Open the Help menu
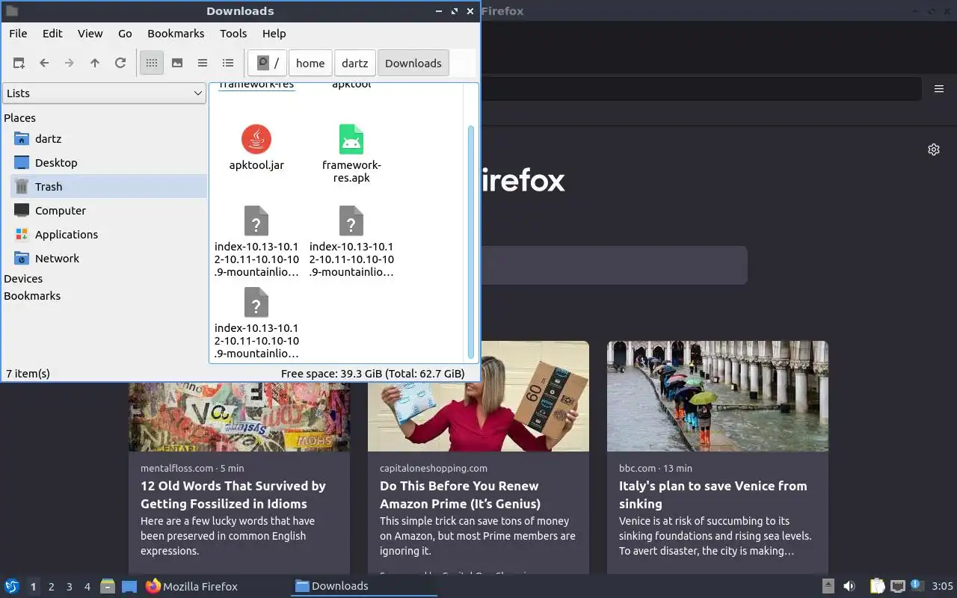Screen dimensions: 957x598 coord(274,34)
